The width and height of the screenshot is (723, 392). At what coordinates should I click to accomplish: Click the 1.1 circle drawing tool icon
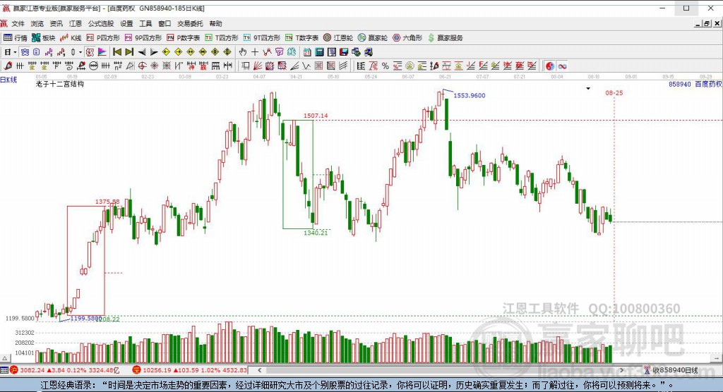coord(94,66)
